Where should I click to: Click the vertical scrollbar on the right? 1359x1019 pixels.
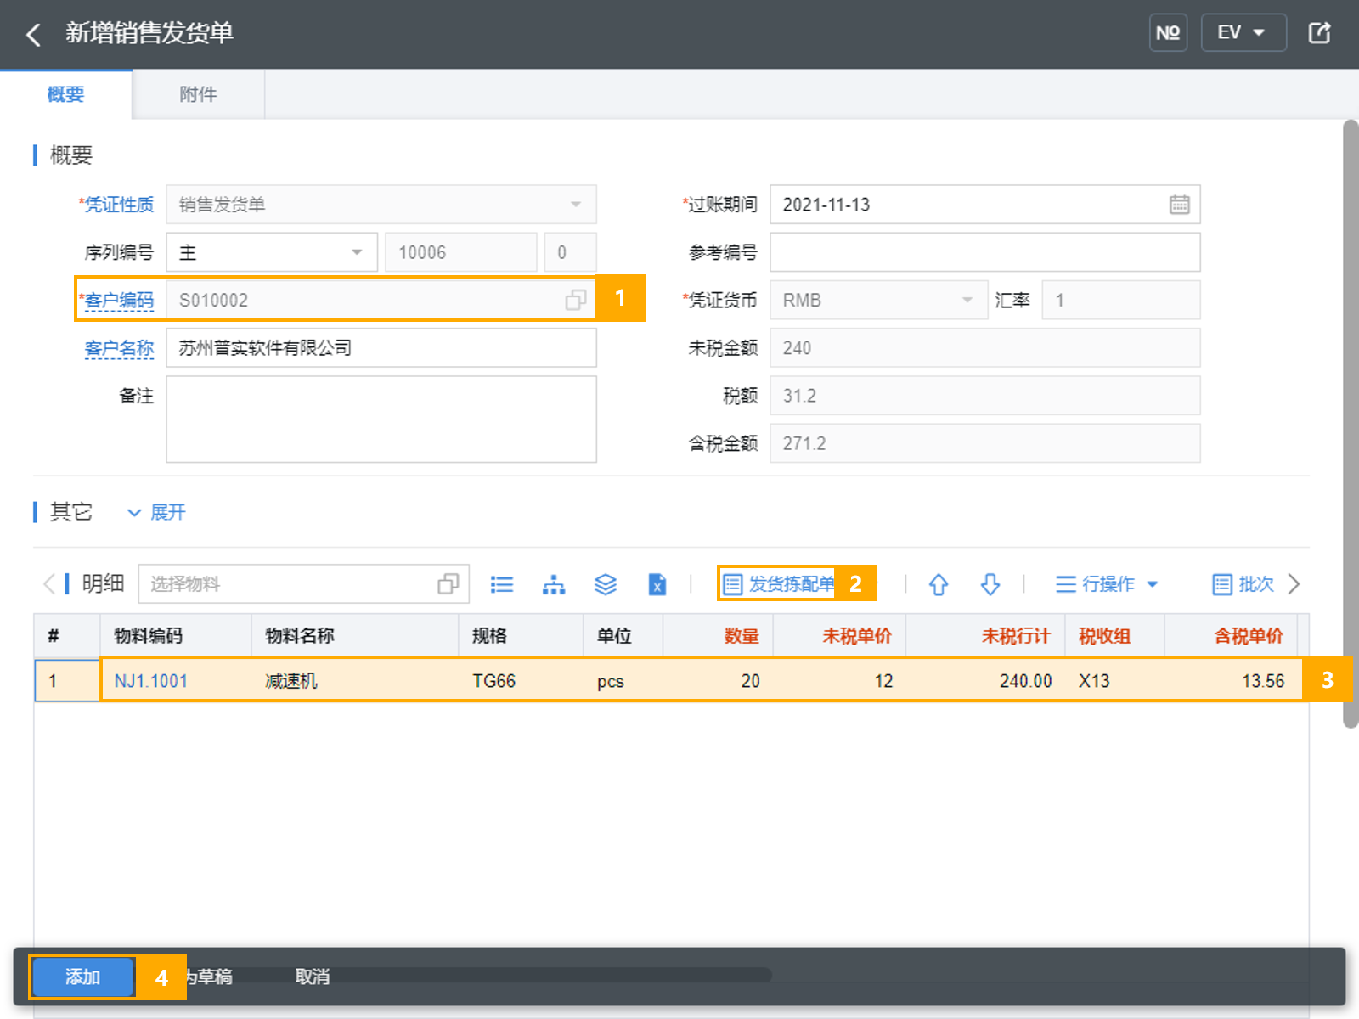tap(1351, 425)
